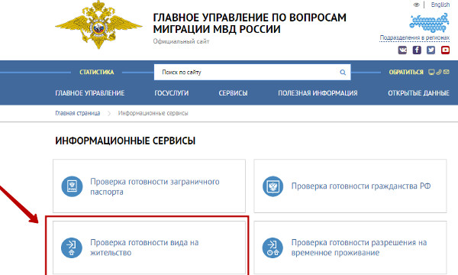This screenshot has height=275, width=458.
Task: Focus the Поиск по сайту search field
Action: pos(253,72)
